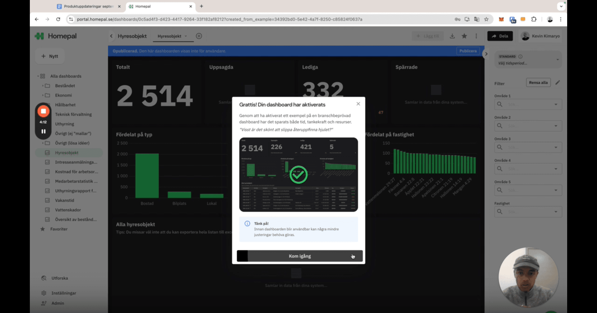Click the browser back arrow
597x313 pixels.
37,19
